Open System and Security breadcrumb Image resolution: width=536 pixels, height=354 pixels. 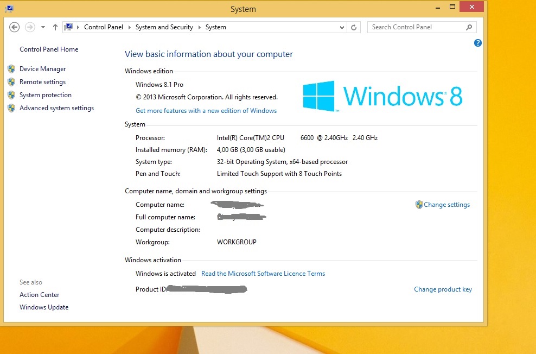[x=164, y=27]
